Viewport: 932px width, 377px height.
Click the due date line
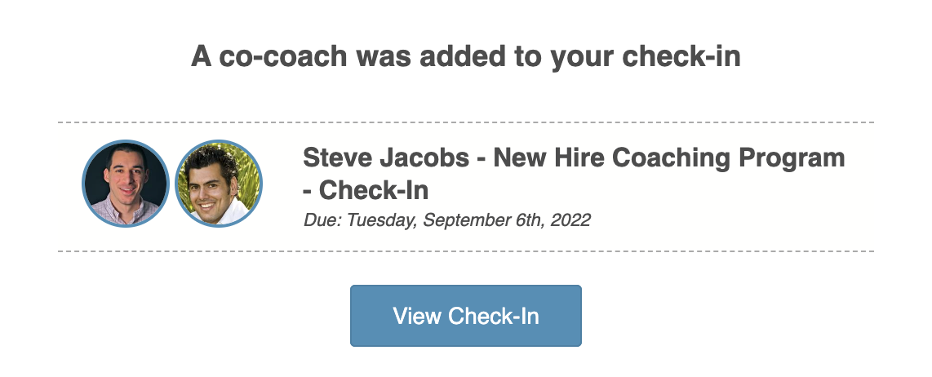446,220
